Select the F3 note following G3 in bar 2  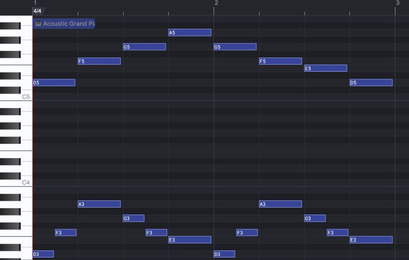(x=337, y=233)
